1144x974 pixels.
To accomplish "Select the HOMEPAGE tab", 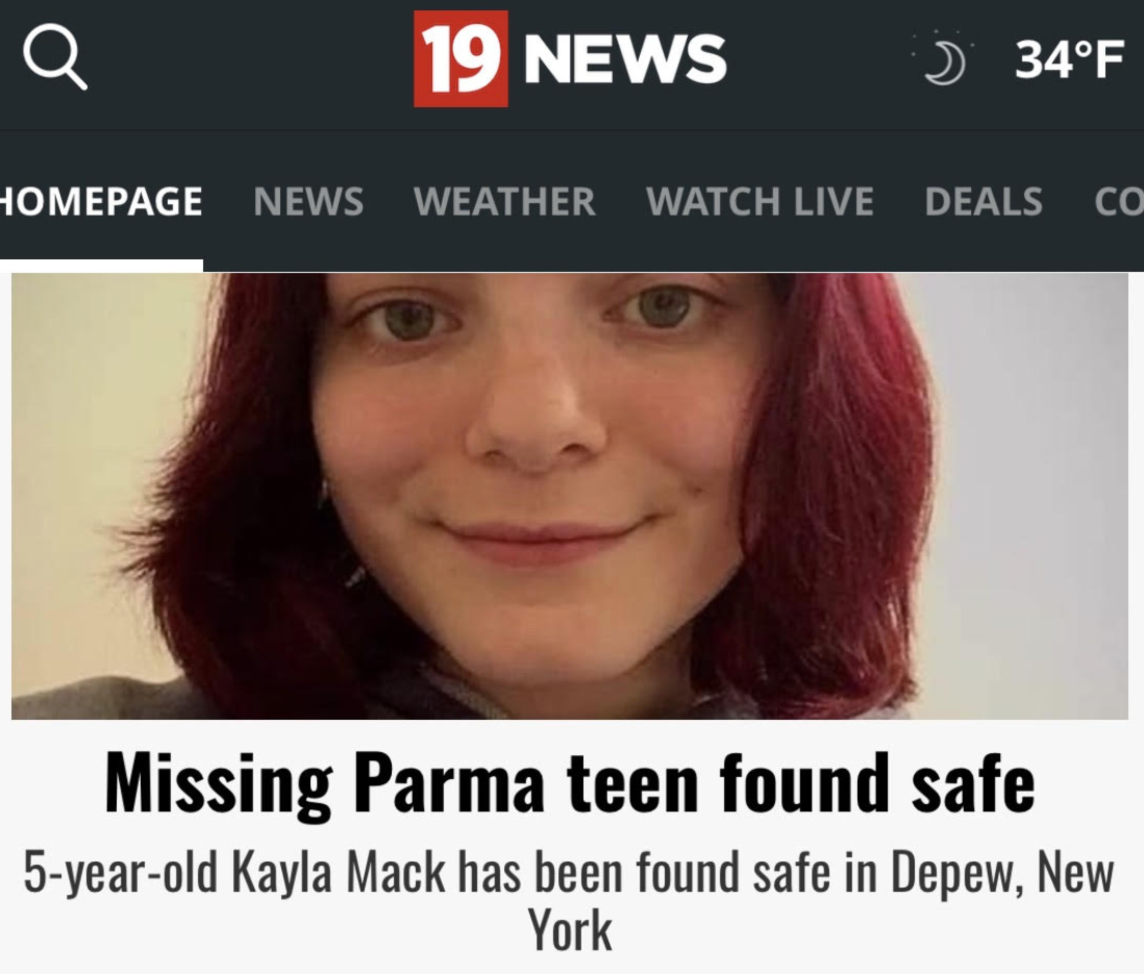I will tap(101, 201).
